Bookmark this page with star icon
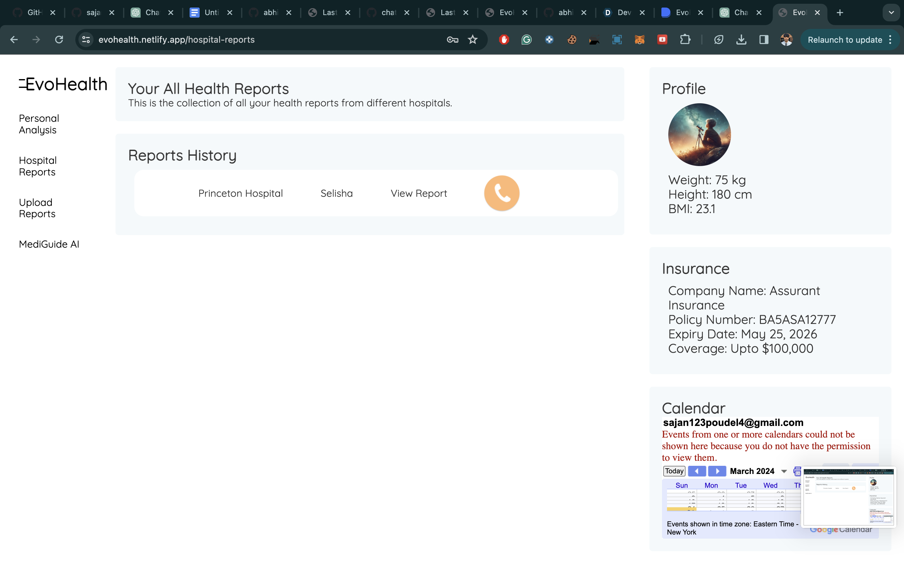 click(472, 40)
